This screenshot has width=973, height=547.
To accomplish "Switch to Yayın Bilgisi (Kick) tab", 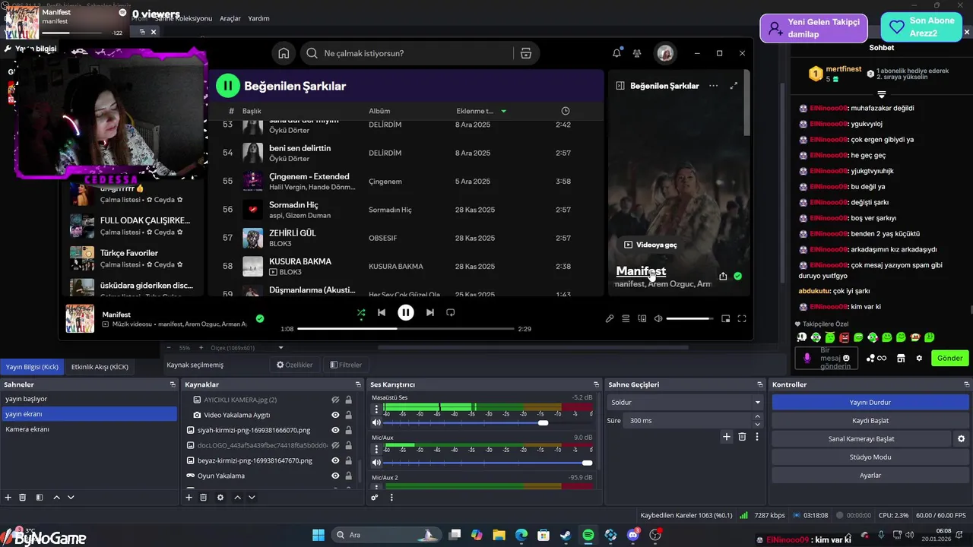I will pos(32,367).
